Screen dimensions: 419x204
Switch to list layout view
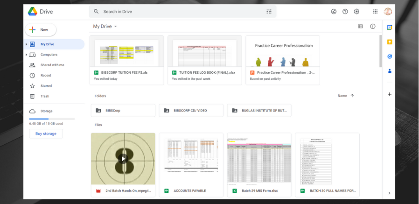[x=360, y=26]
